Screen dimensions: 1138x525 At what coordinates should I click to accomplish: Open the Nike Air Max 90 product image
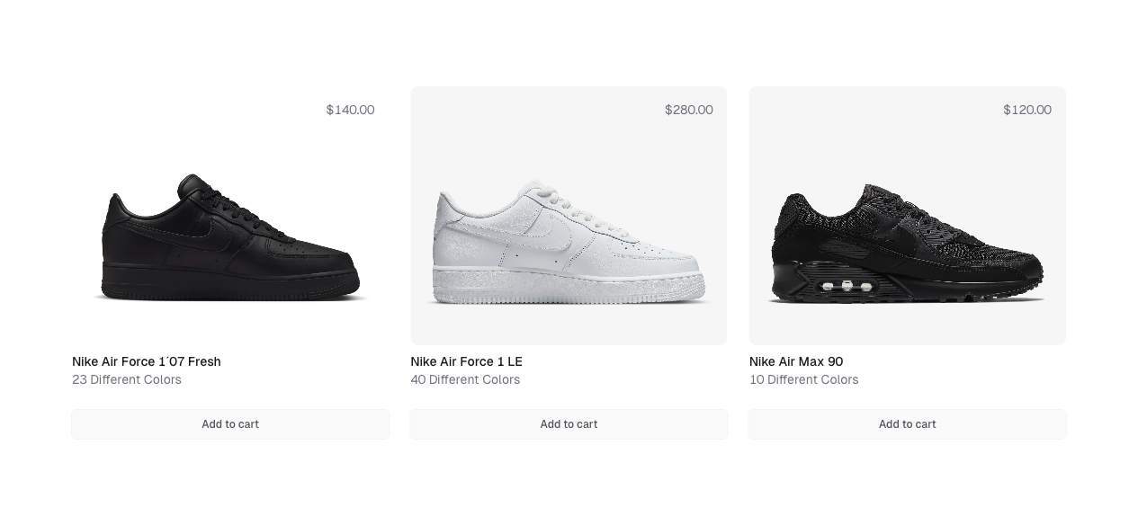point(907,243)
